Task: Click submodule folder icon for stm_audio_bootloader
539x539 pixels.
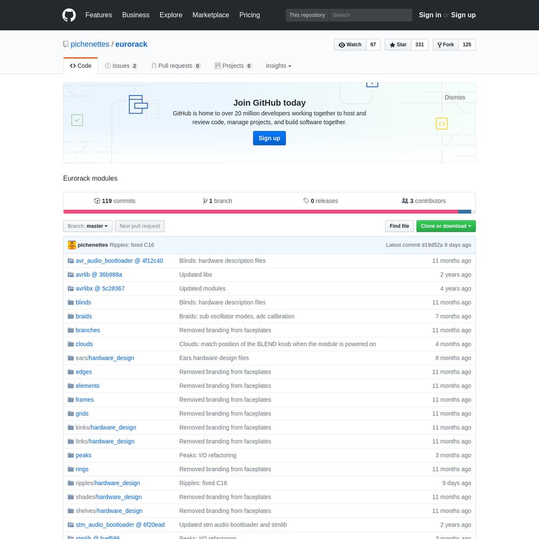Action: pos(71,524)
